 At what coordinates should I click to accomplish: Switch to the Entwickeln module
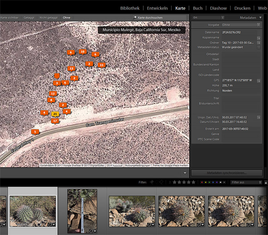tap(157, 8)
